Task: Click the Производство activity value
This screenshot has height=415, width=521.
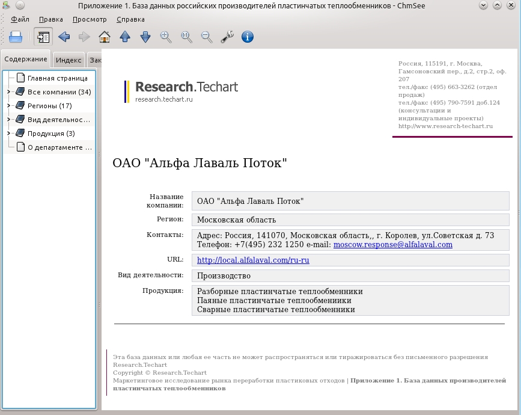Action: coord(224,275)
